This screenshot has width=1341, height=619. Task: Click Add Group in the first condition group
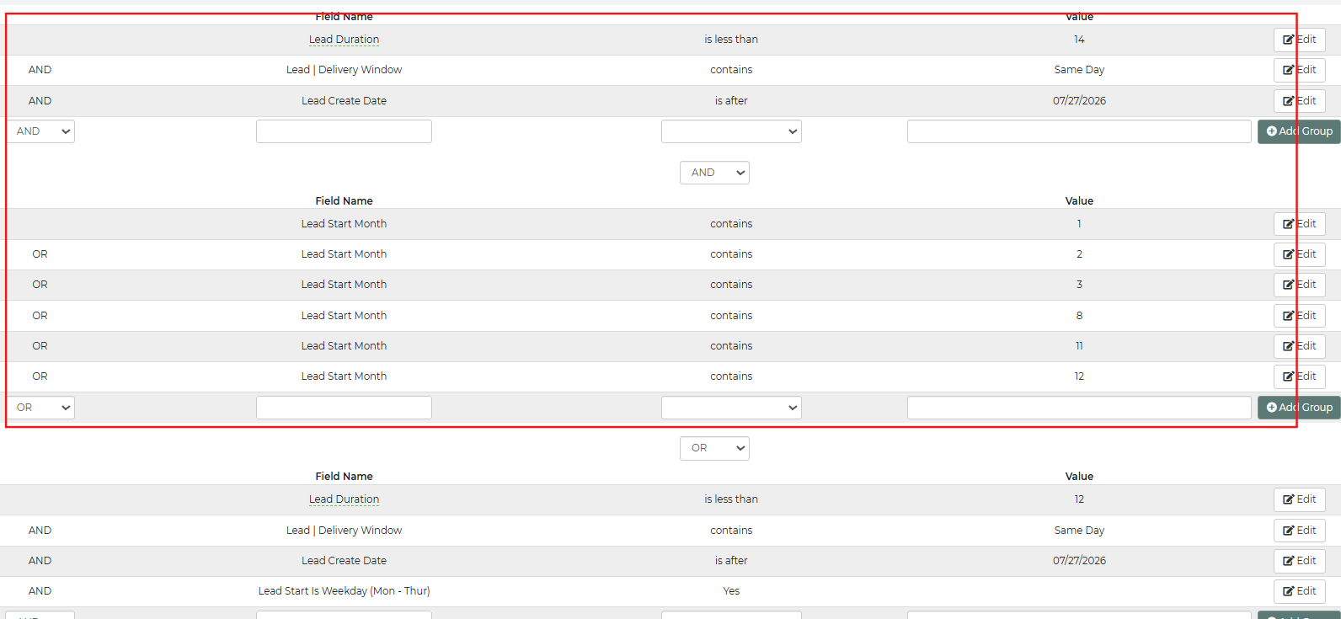click(x=1299, y=131)
